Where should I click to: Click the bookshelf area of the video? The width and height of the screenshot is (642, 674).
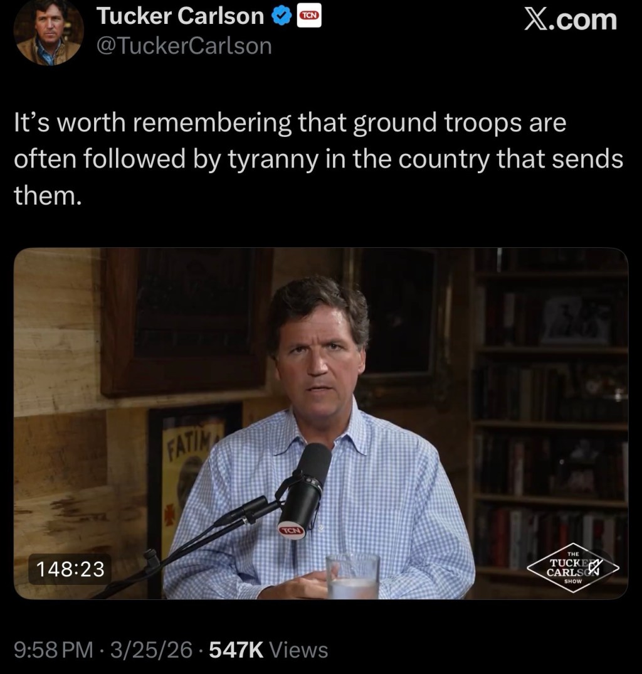point(550,413)
